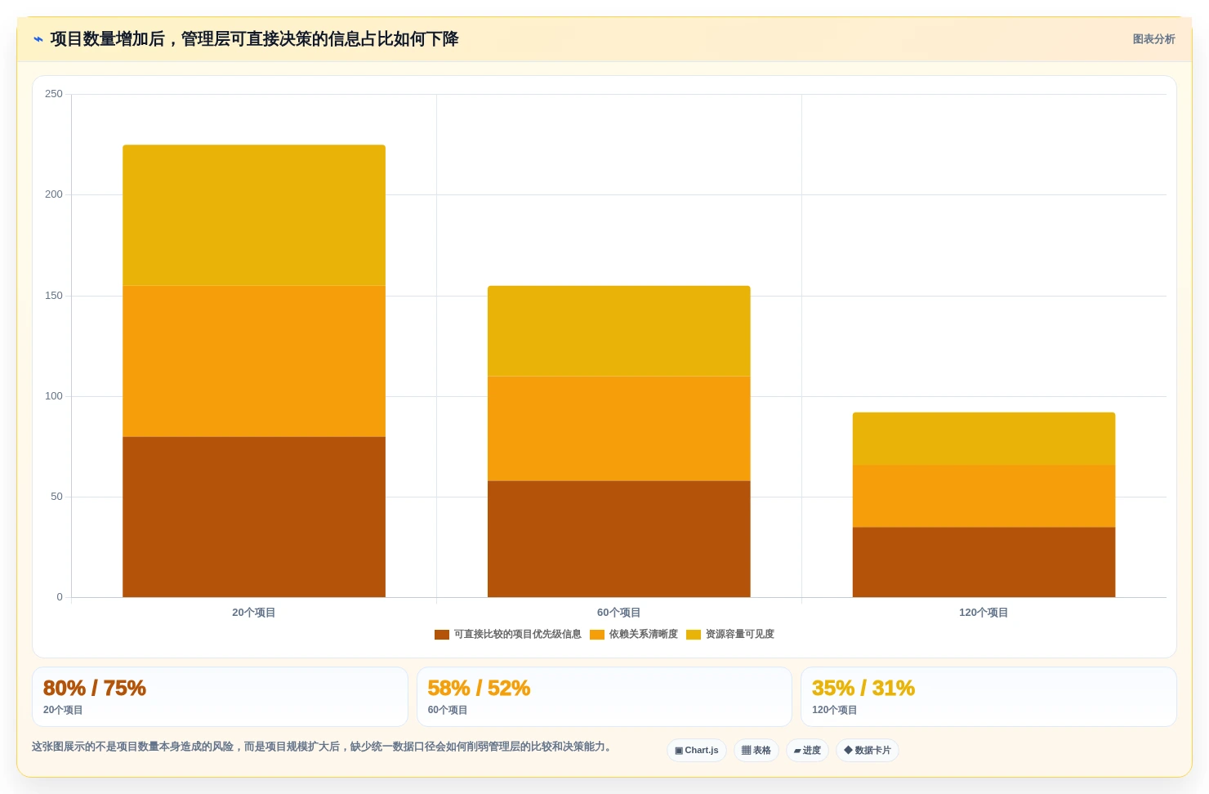Image resolution: width=1209 pixels, height=794 pixels.
Task: Toggle the 资源容量可见度 legend item
Action: pos(730,635)
